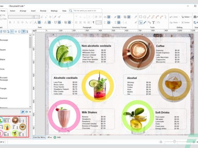Viewport: 198px width, 148px height.
Task: Expand the Select dropdown in Editing
Action: click(x=191, y=17)
